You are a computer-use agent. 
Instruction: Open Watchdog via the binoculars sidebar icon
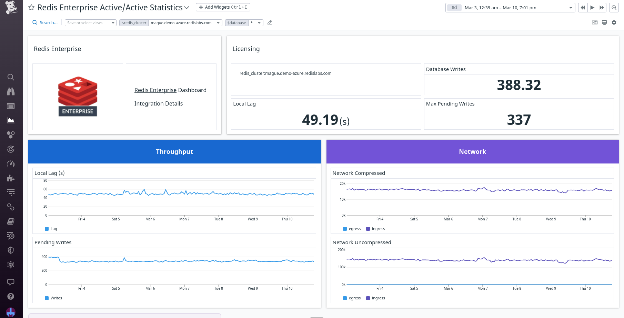pos(11,92)
